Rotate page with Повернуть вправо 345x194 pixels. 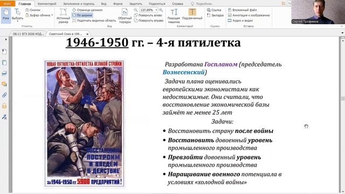tap(149, 20)
